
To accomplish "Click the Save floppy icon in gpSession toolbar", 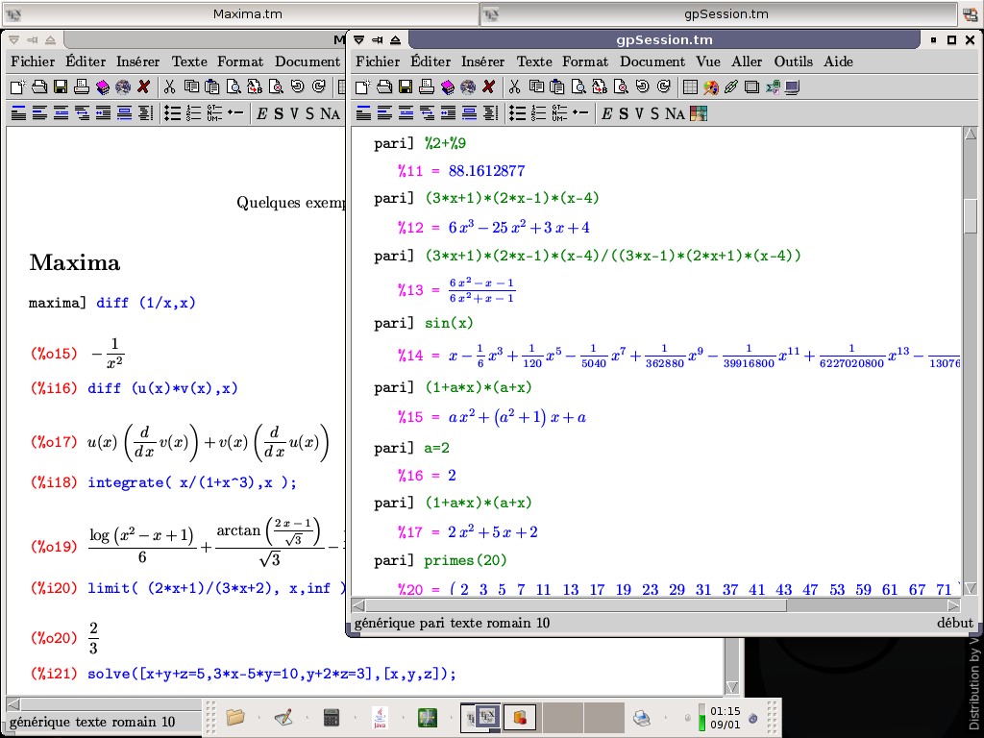I will [x=406, y=87].
